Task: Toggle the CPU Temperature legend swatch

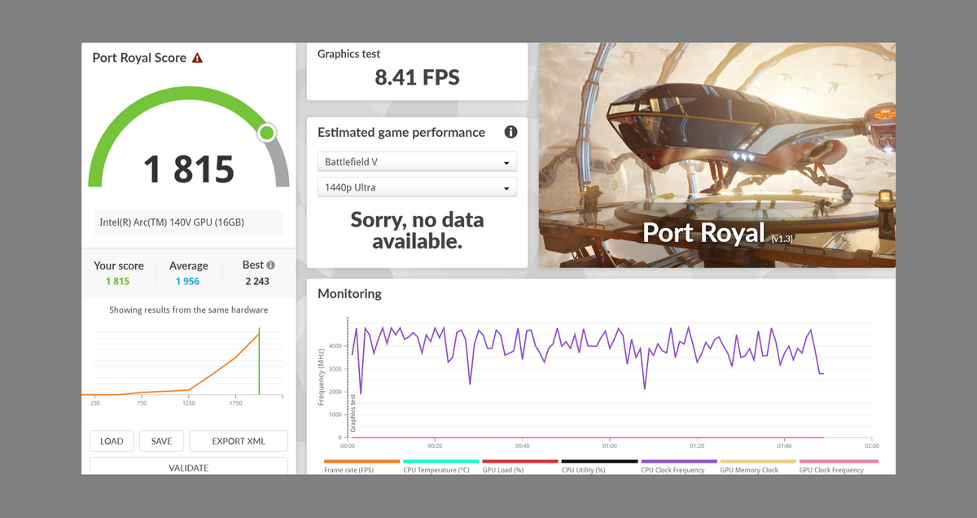Action: click(440, 462)
